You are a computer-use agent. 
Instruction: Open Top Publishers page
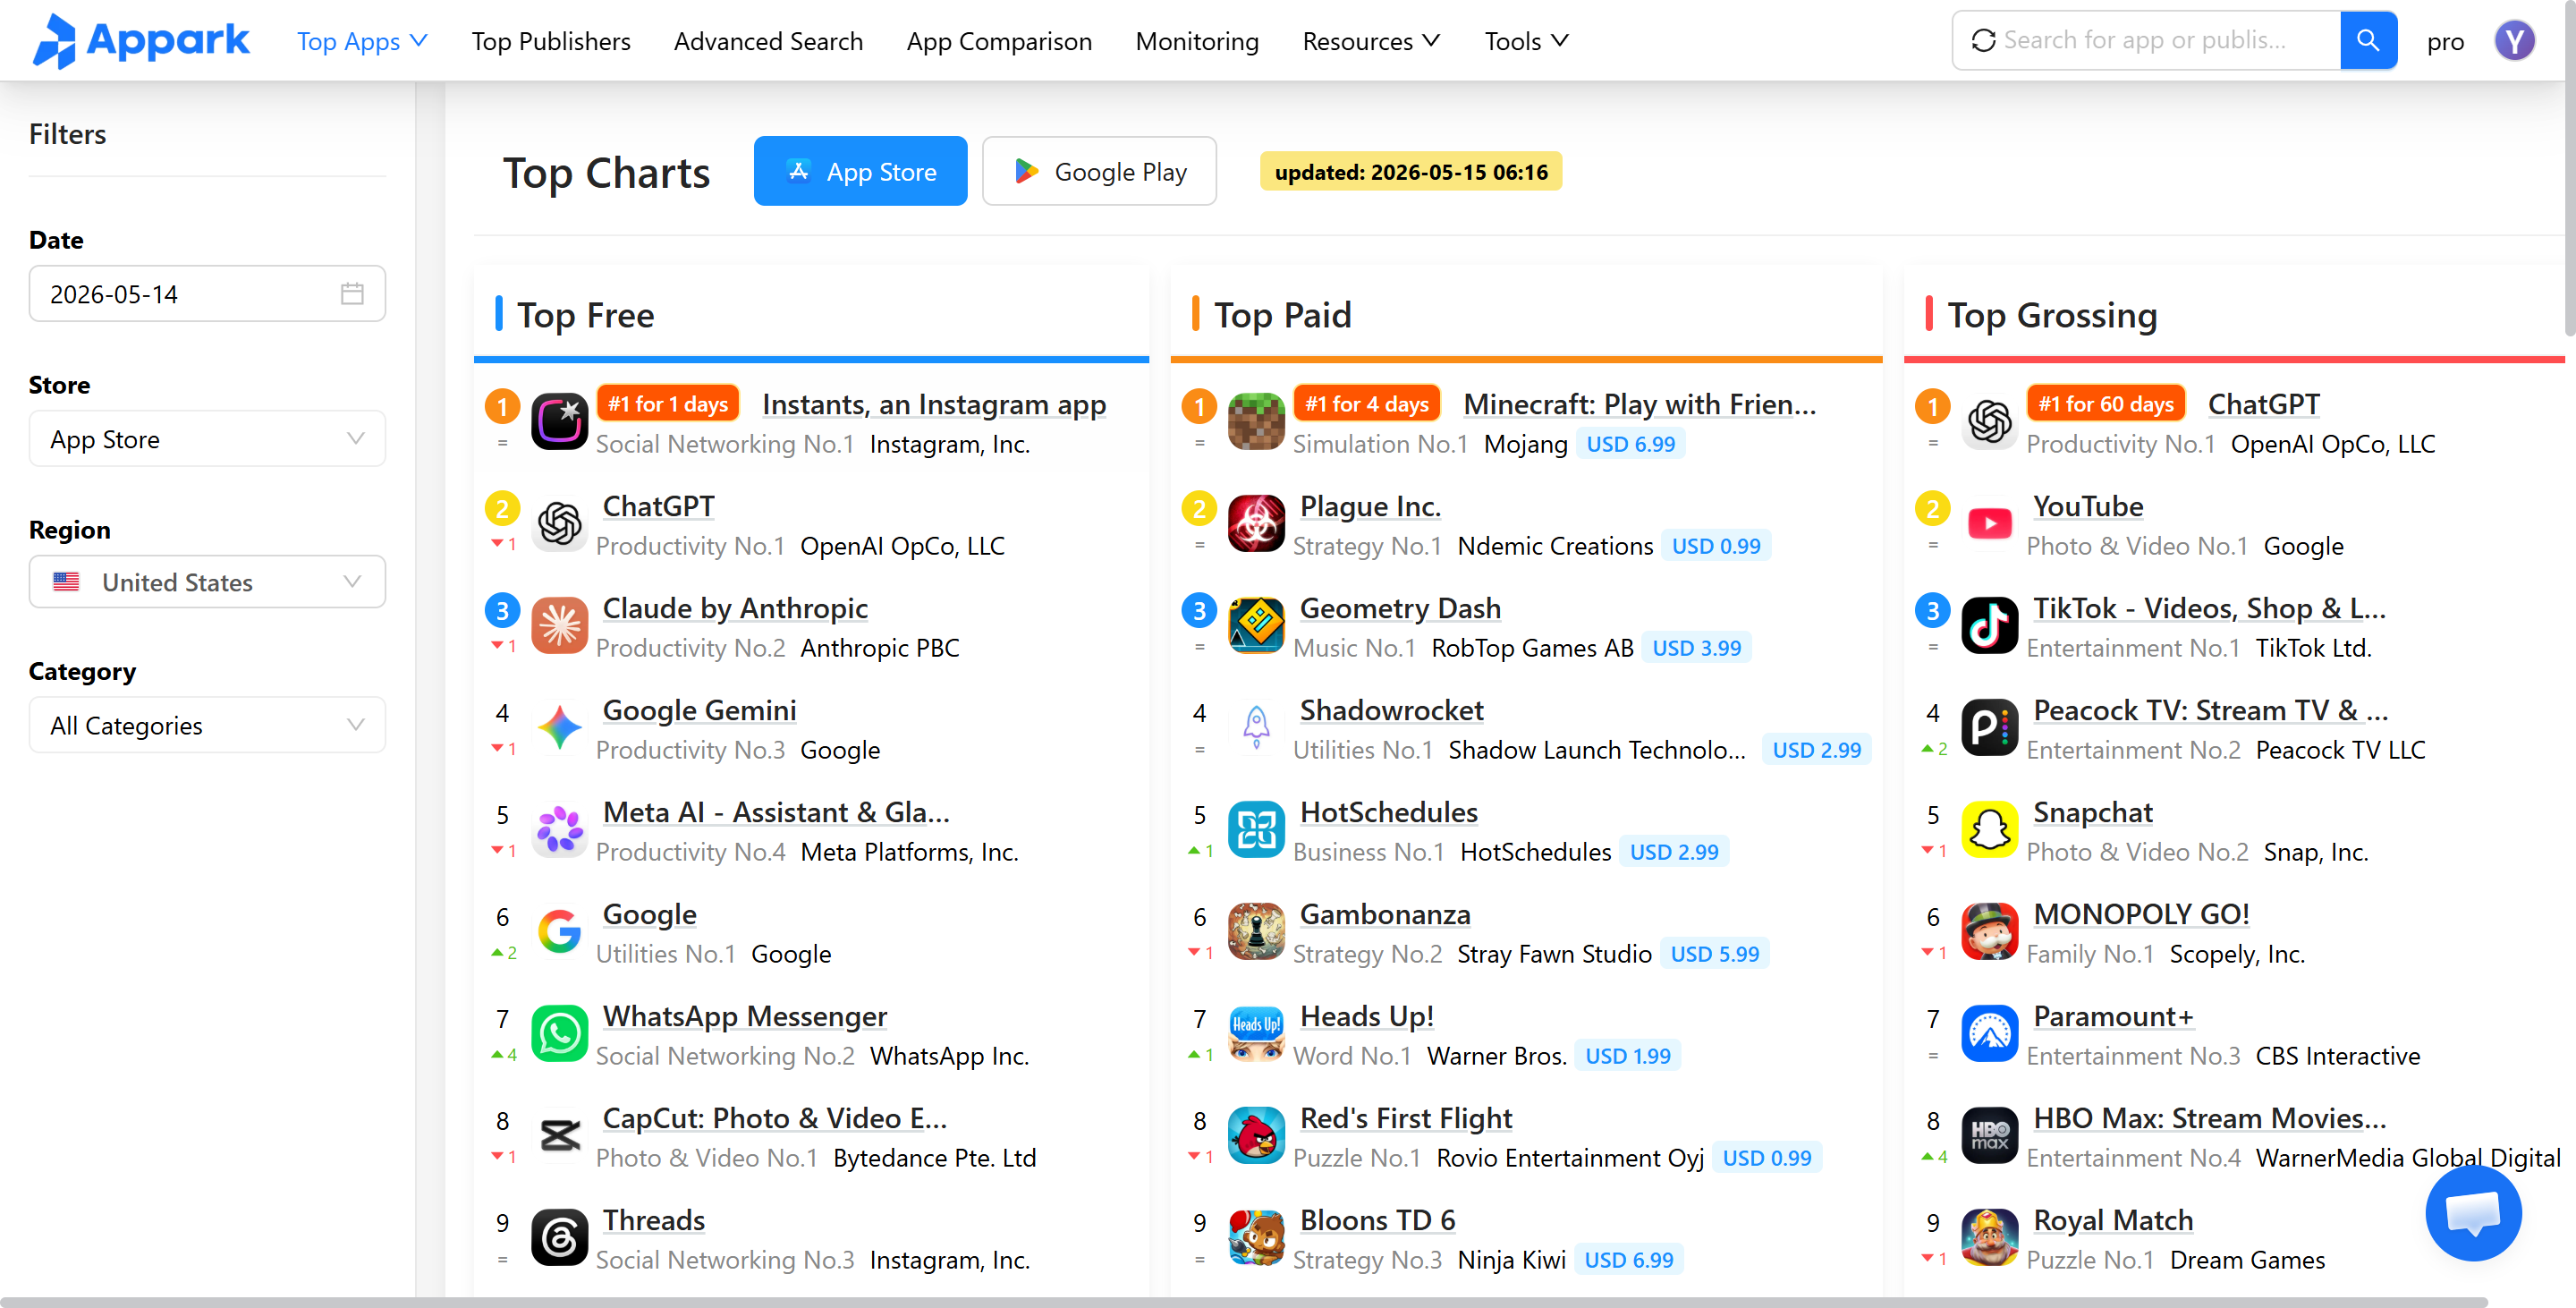(551, 41)
